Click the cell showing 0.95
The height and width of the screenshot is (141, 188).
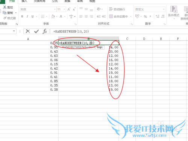tap(29, 47)
